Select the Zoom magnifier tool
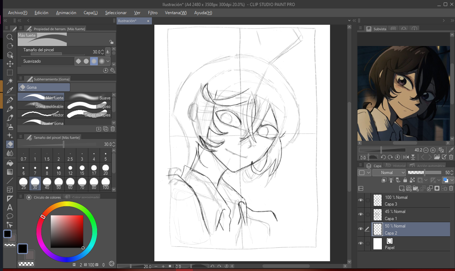455x271 pixels. coord(10,37)
